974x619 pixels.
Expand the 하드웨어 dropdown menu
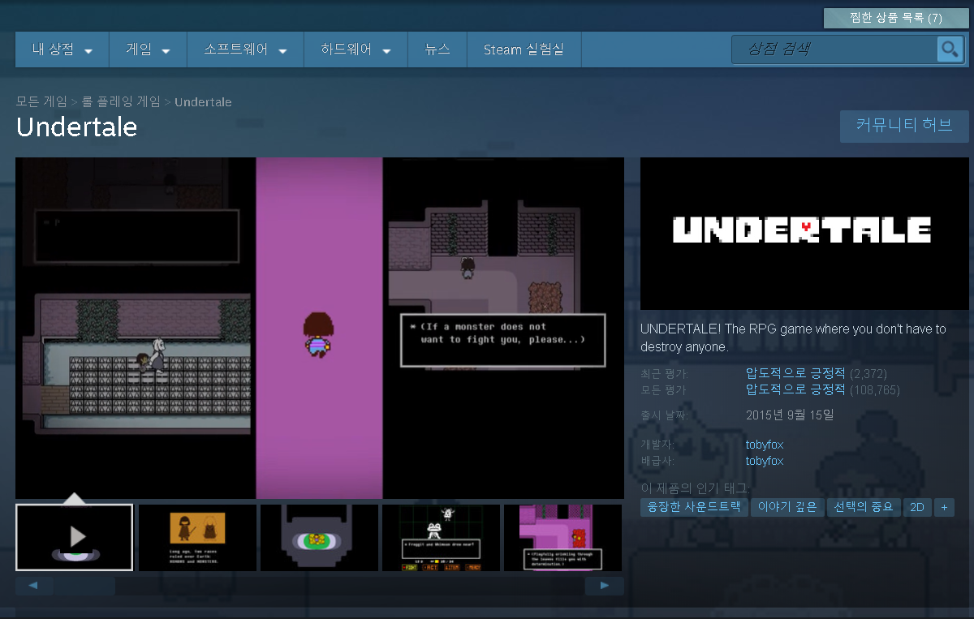click(x=356, y=49)
